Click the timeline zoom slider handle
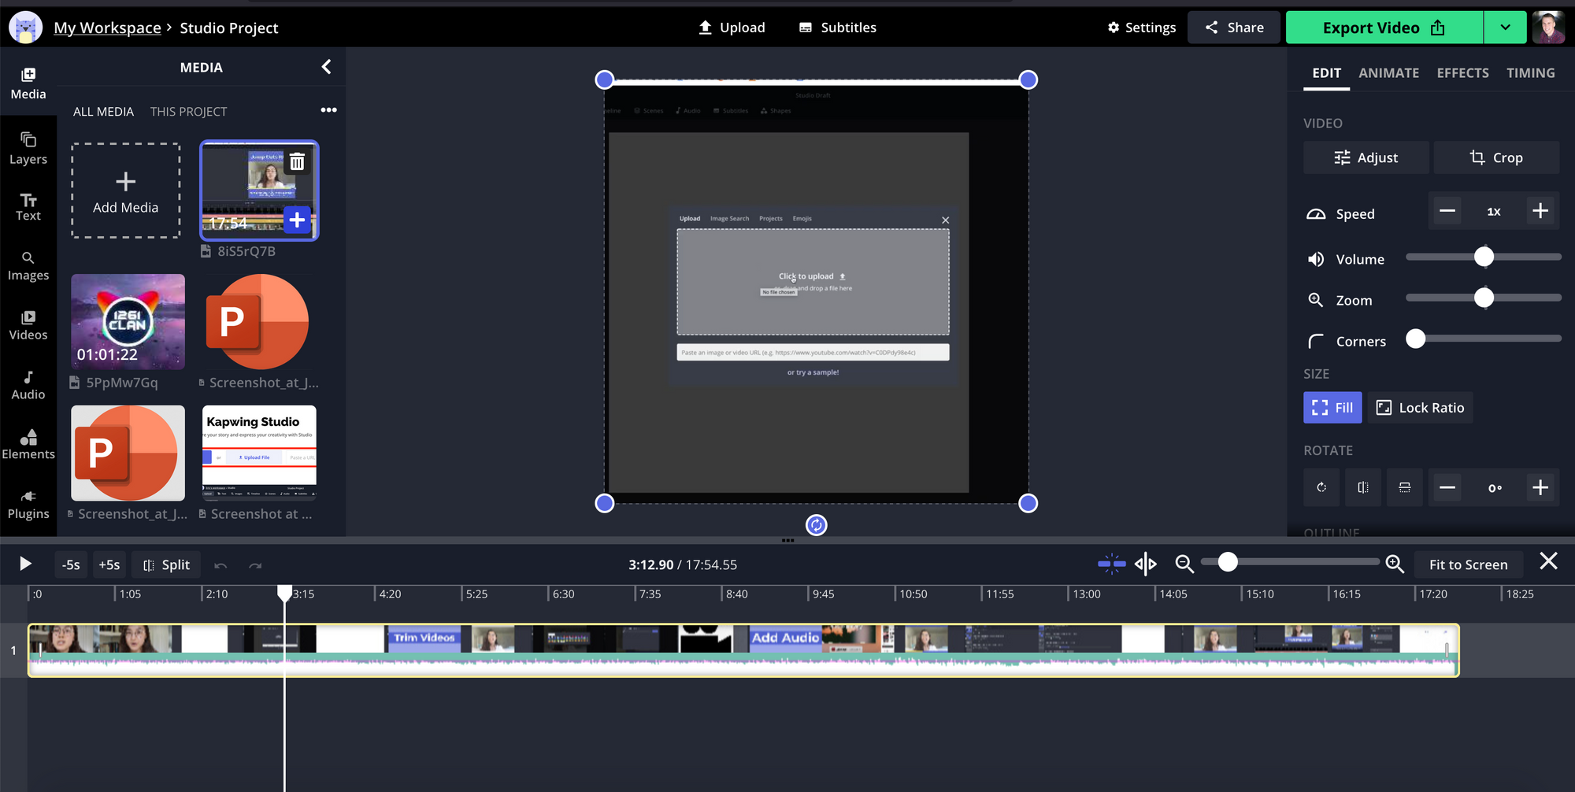This screenshot has width=1575, height=792. tap(1228, 561)
